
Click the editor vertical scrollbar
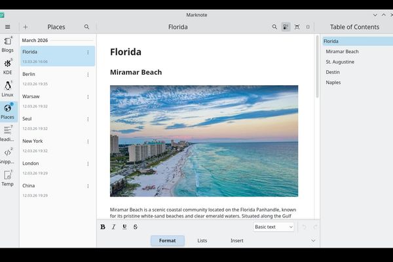click(317, 67)
